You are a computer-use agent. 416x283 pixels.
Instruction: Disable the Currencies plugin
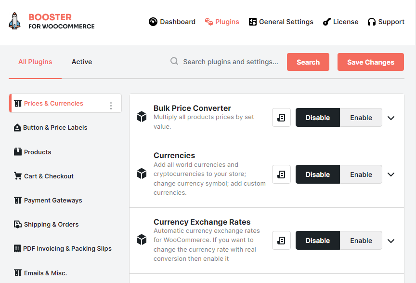318,175
